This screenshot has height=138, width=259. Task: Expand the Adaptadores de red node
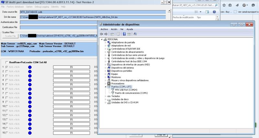pos(106,45)
